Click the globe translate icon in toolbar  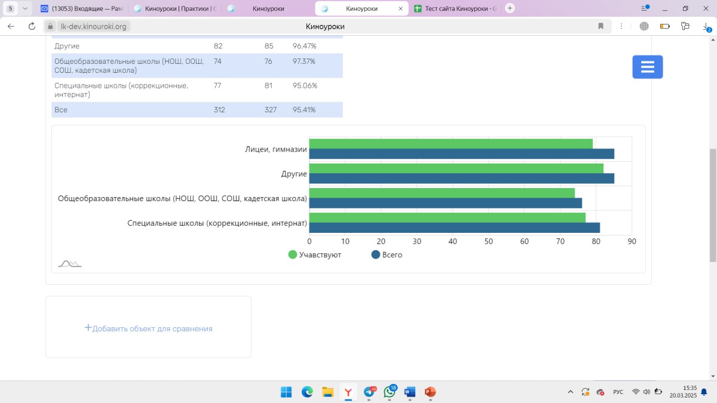644,26
